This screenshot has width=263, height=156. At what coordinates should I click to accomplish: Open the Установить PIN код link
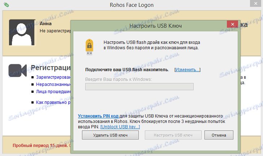(98, 116)
